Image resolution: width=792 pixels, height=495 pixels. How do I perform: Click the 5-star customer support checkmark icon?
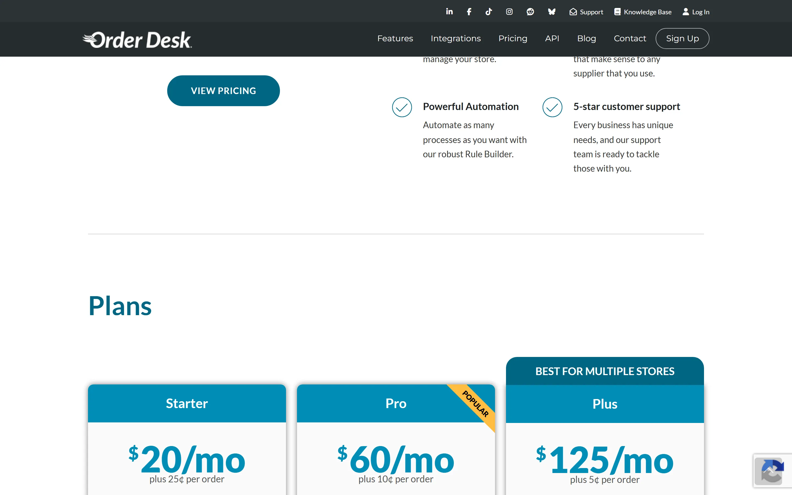[552, 107]
